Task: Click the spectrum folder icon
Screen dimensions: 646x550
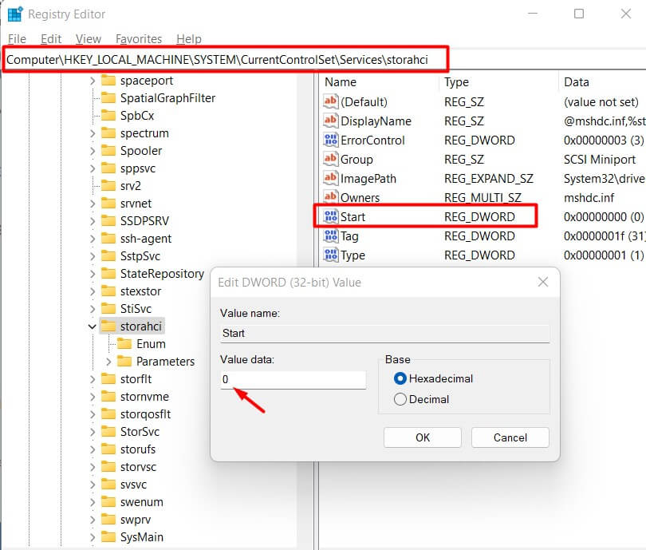Action: (x=108, y=133)
